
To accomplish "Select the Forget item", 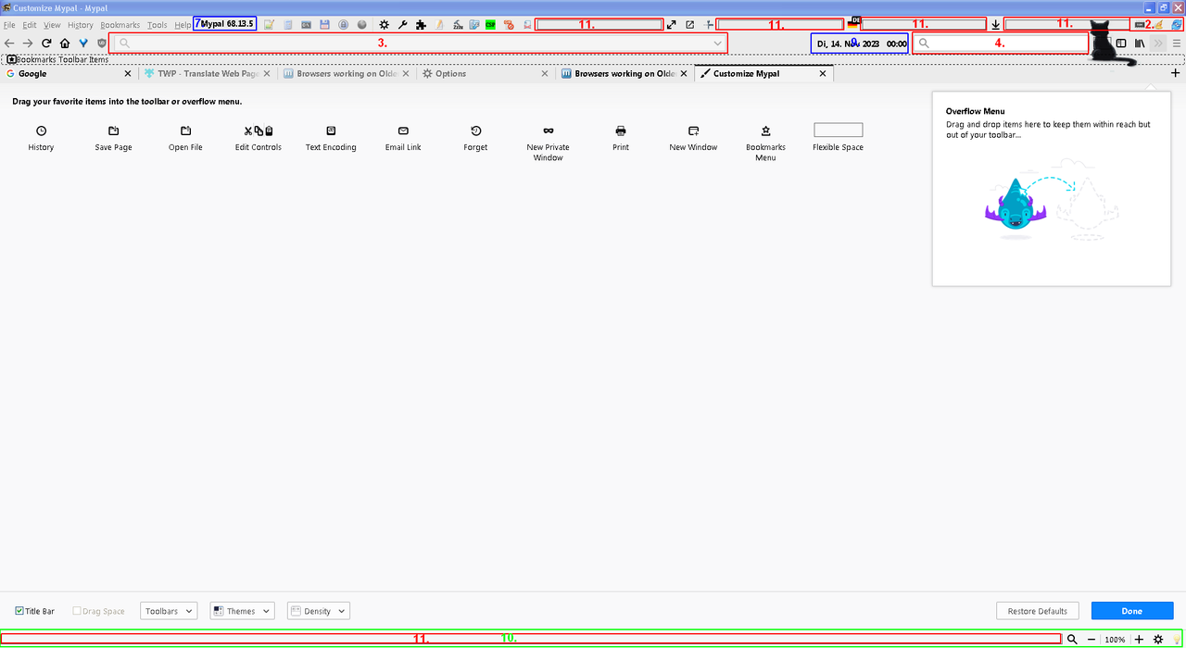I will (x=475, y=138).
